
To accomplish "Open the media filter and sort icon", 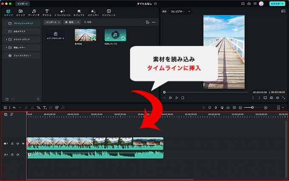I will click(147, 22).
